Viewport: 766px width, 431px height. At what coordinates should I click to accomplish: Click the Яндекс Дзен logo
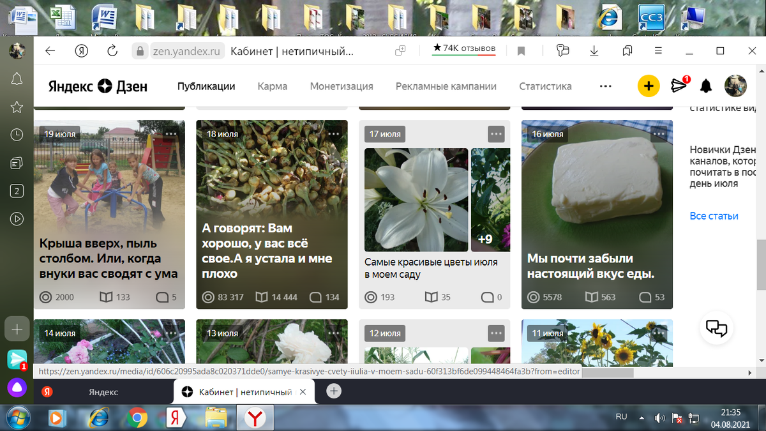pos(98,86)
